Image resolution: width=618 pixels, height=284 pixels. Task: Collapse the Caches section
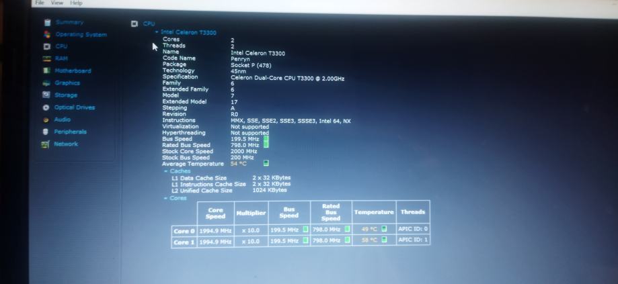(166, 171)
